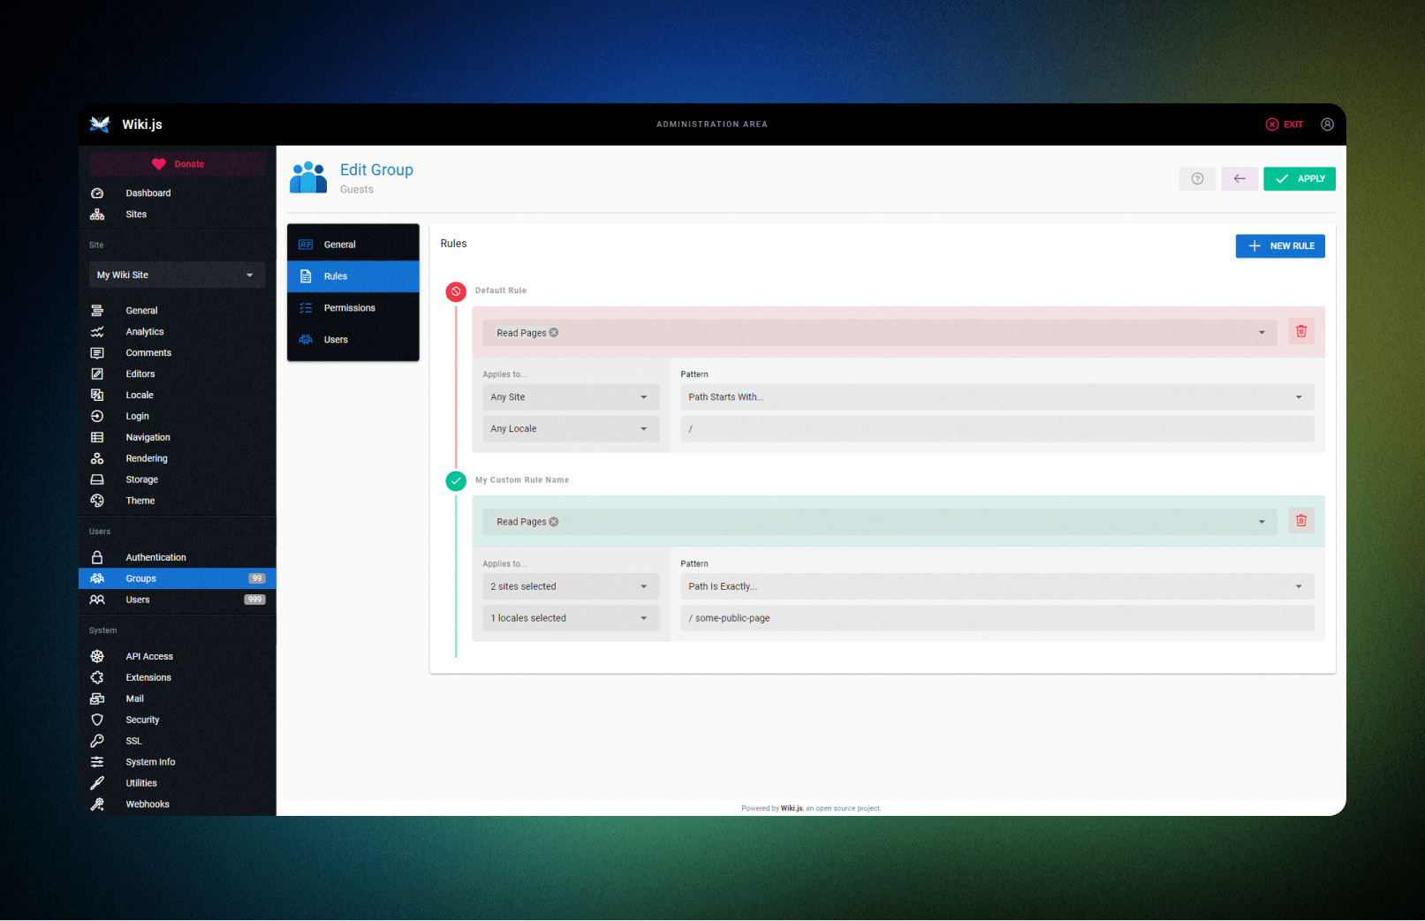Open the My Wiki Site selector
The height and width of the screenshot is (921, 1425).
tap(177, 275)
